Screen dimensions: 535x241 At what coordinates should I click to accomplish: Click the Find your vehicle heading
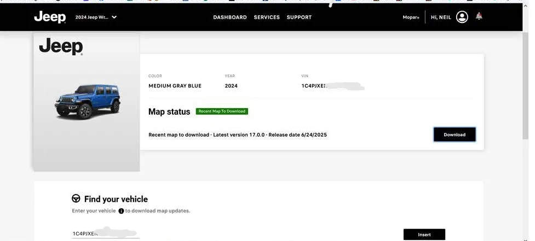116,199
